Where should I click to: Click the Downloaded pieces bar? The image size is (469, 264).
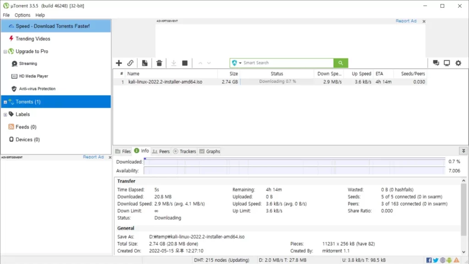294,162
